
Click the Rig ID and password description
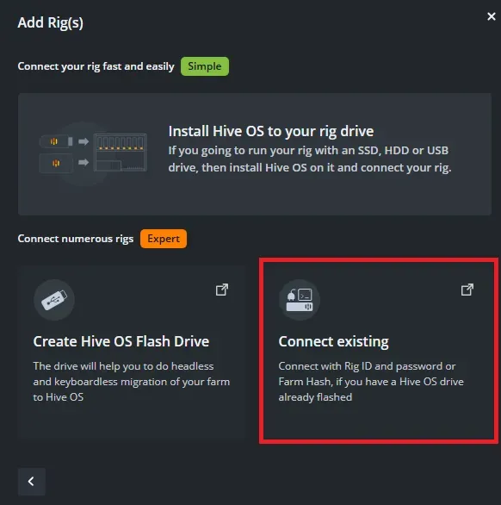coord(371,381)
